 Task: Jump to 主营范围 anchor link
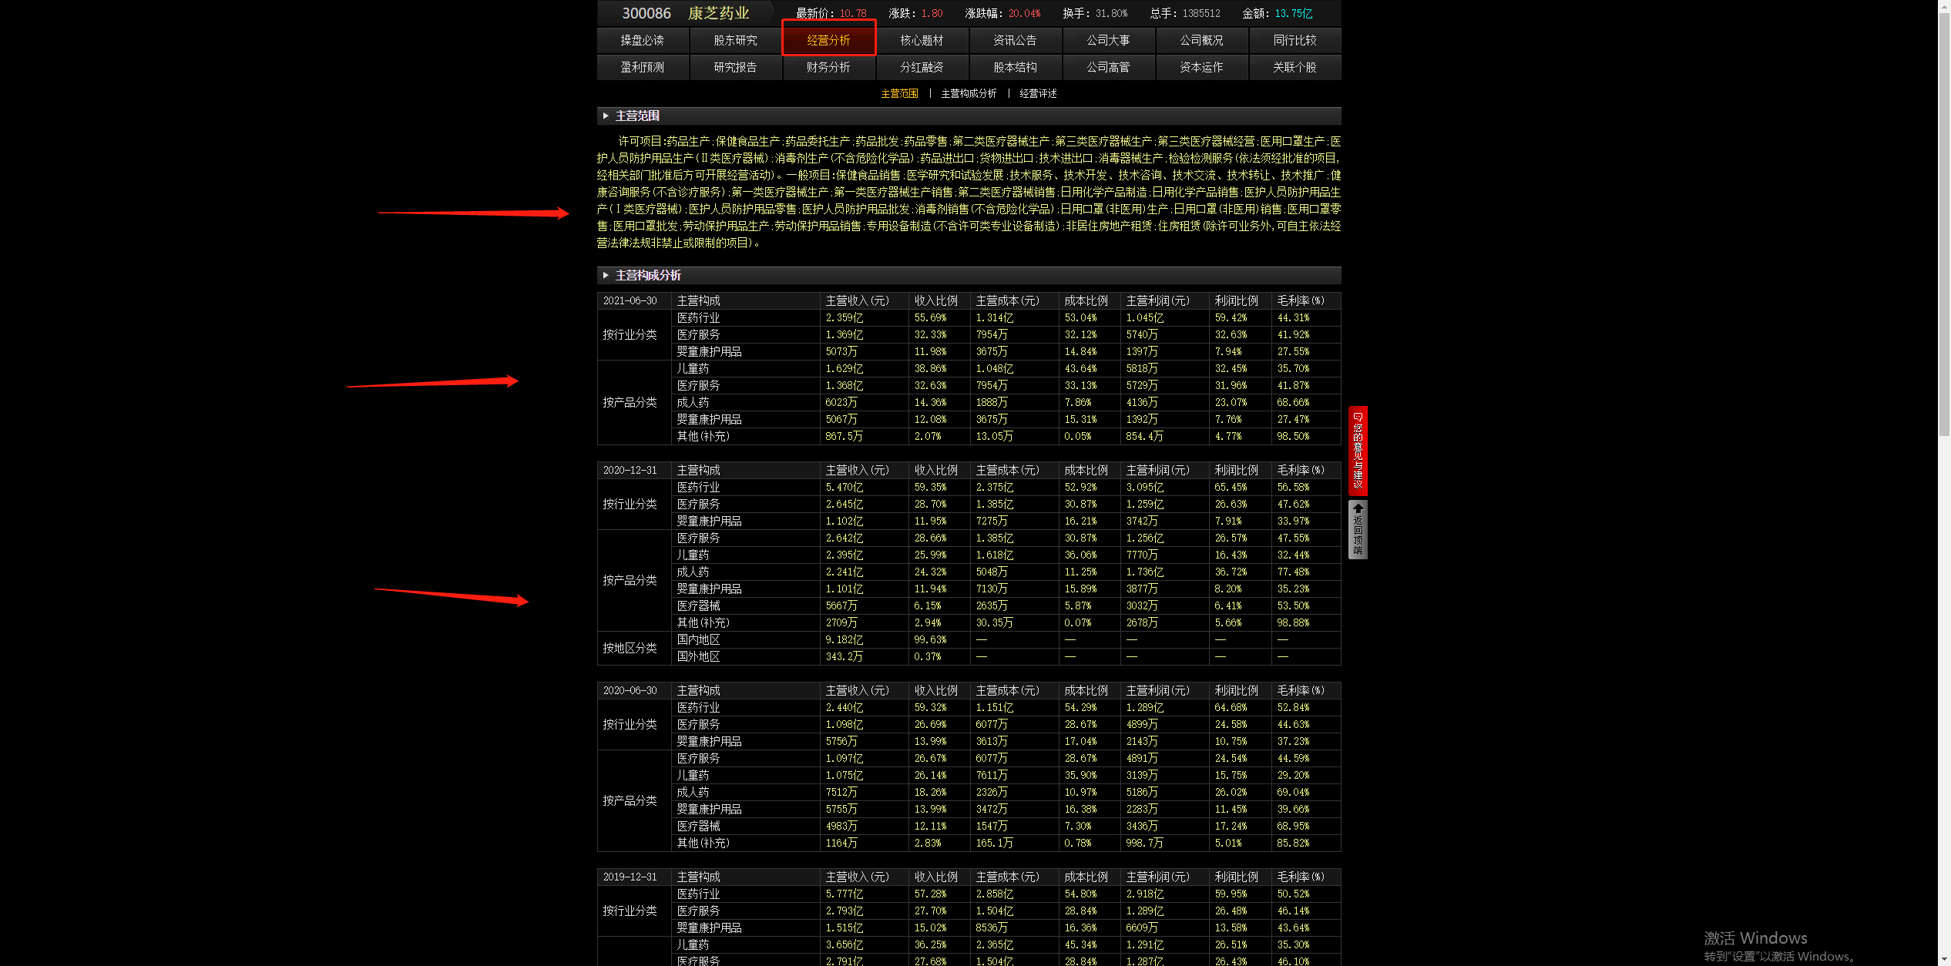899,93
